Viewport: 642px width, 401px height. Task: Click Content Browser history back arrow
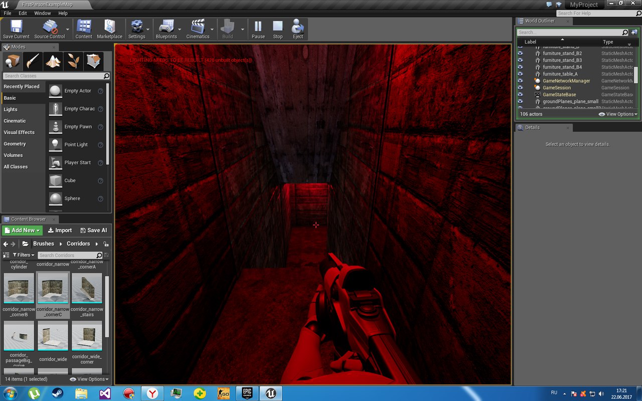[x=6, y=244]
